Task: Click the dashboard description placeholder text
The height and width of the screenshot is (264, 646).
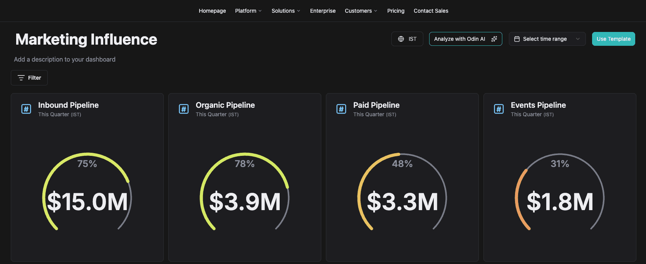Action: coord(65,59)
